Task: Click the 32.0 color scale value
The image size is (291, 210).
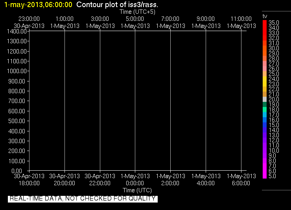Action: [274, 38]
